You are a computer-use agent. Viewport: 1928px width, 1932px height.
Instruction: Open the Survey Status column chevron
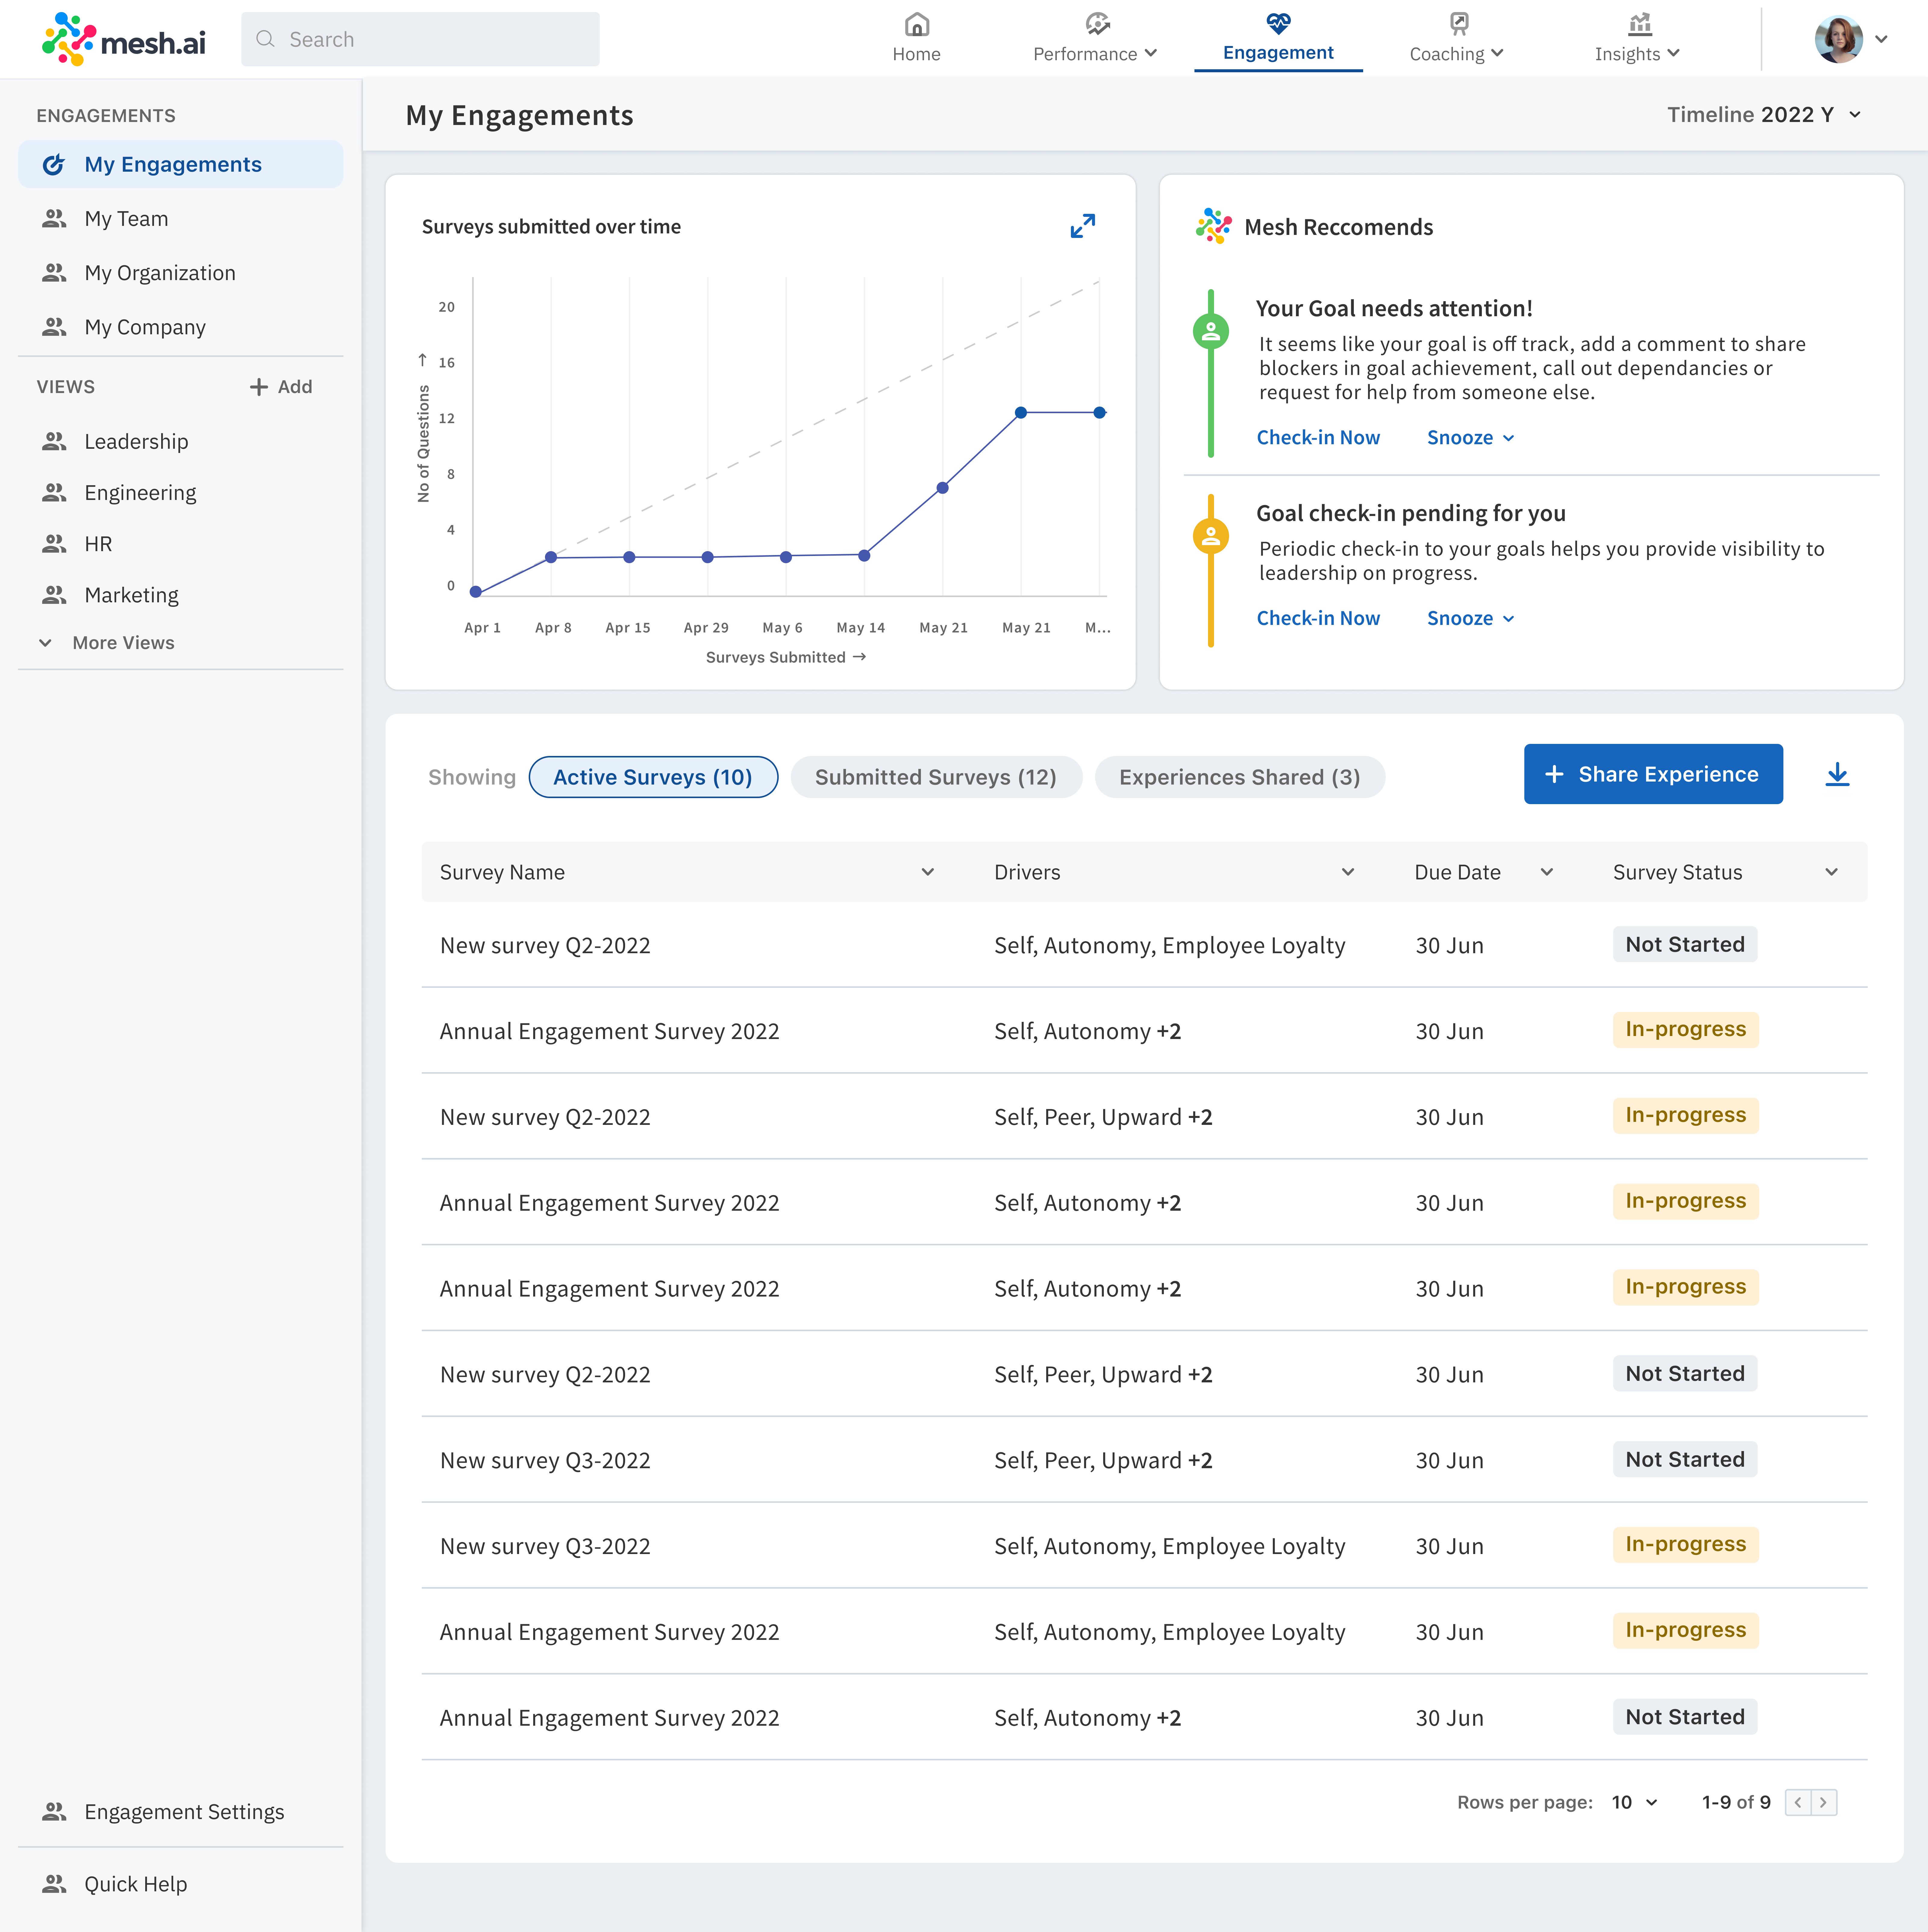coord(1831,872)
